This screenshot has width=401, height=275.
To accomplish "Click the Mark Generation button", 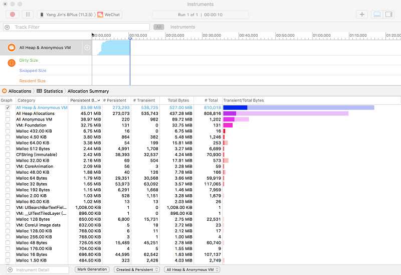I will [92, 269].
